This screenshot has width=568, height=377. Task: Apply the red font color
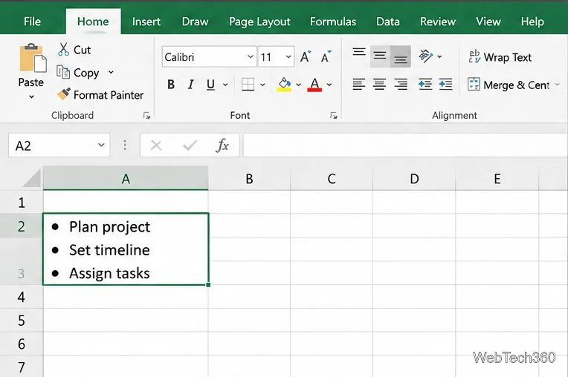point(314,85)
